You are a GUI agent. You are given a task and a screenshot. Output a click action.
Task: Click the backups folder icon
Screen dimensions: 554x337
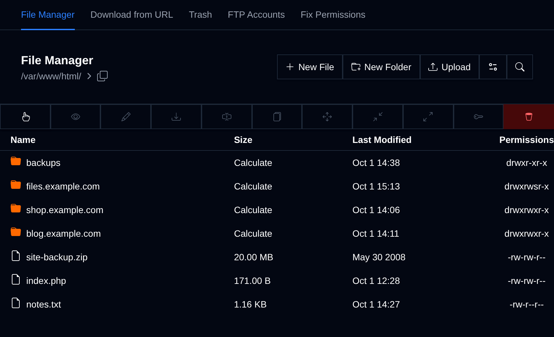click(16, 161)
